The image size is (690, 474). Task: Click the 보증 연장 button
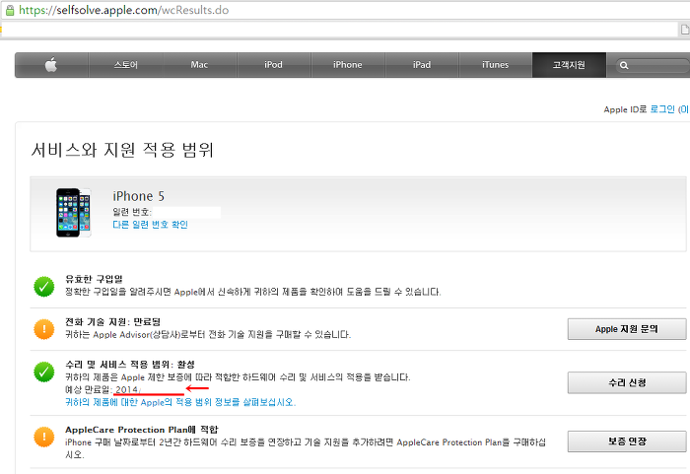(627, 441)
